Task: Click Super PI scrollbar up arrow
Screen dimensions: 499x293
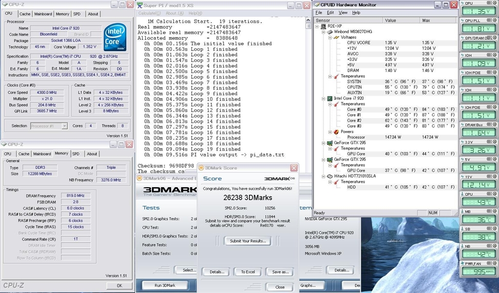Action: coord(308,20)
